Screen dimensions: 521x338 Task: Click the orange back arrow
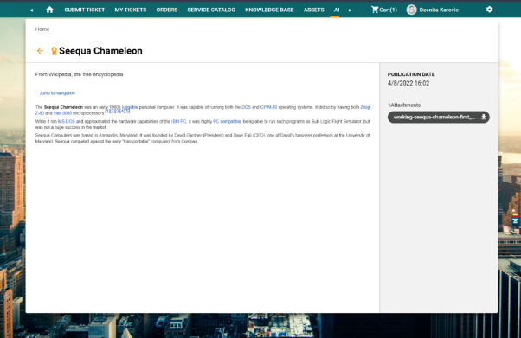coord(40,51)
